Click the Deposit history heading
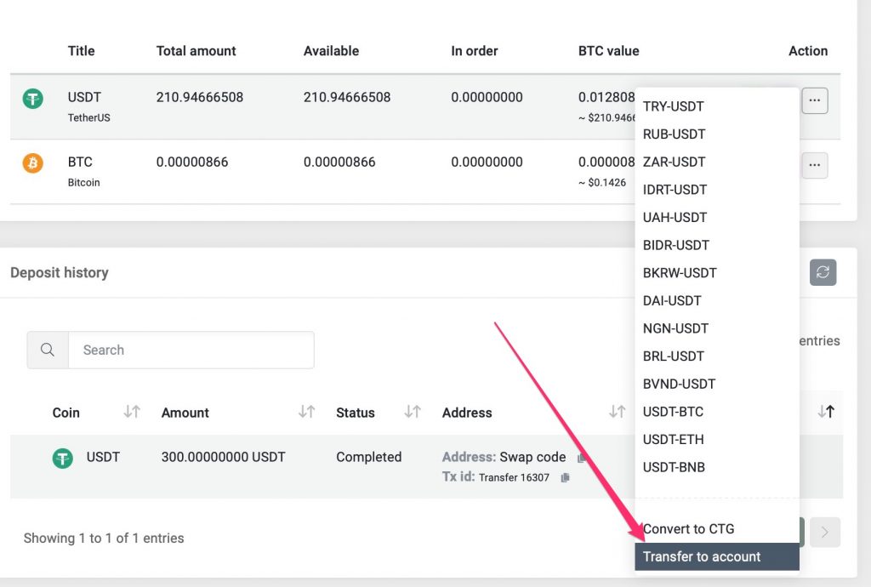 pos(60,273)
